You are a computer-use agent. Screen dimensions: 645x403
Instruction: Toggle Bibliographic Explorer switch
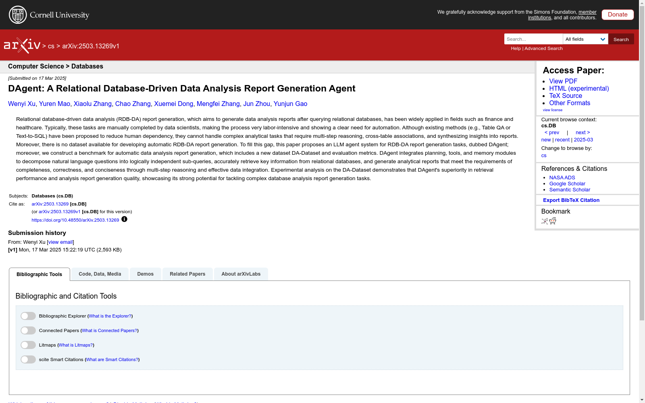tap(28, 316)
